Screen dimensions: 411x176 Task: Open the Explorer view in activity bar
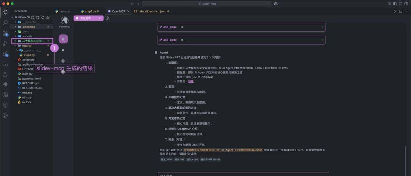click(5, 13)
